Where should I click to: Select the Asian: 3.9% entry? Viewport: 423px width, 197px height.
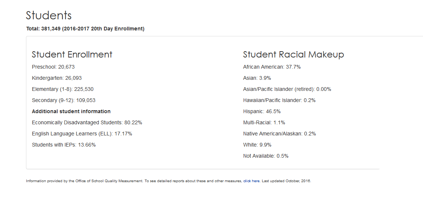click(x=257, y=78)
